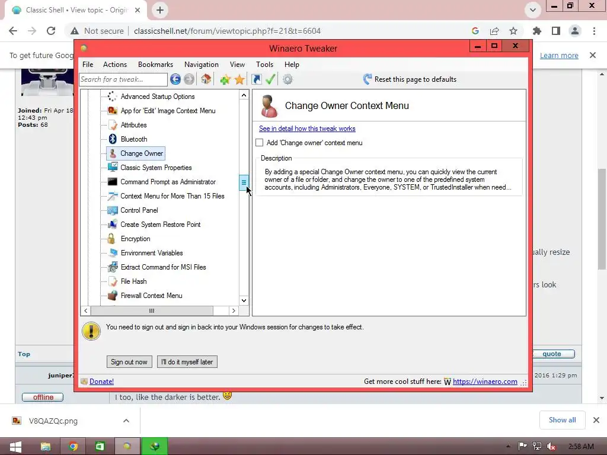
Task: Open File Explorer from taskbar
Action: coord(45,447)
